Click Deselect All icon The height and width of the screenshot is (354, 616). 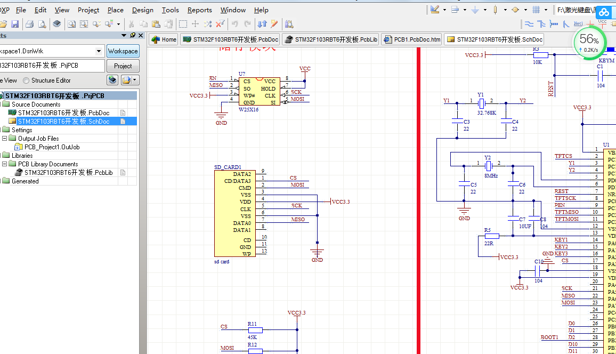pyautogui.click(x=208, y=25)
